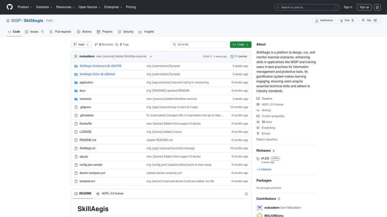Open the Enterprise dropdown
The width and height of the screenshot is (387, 217).
113,7
